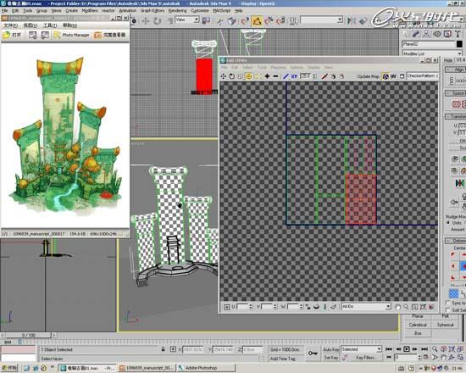Open the Graph Editors menu

[153, 10]
